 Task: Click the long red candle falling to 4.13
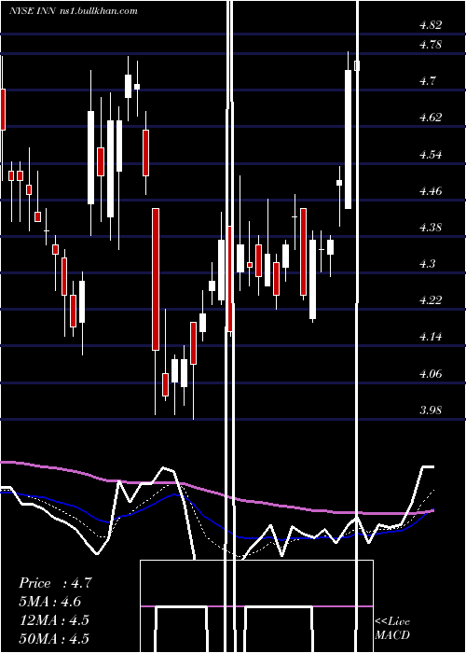[x=156, y=279]
